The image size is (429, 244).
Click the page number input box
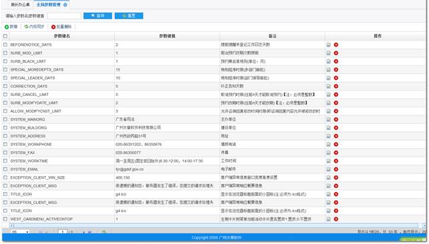(63, 232)
